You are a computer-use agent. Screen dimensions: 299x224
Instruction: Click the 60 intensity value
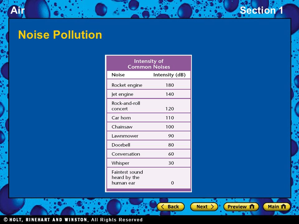pyautogui.click(x=171, y=154)
